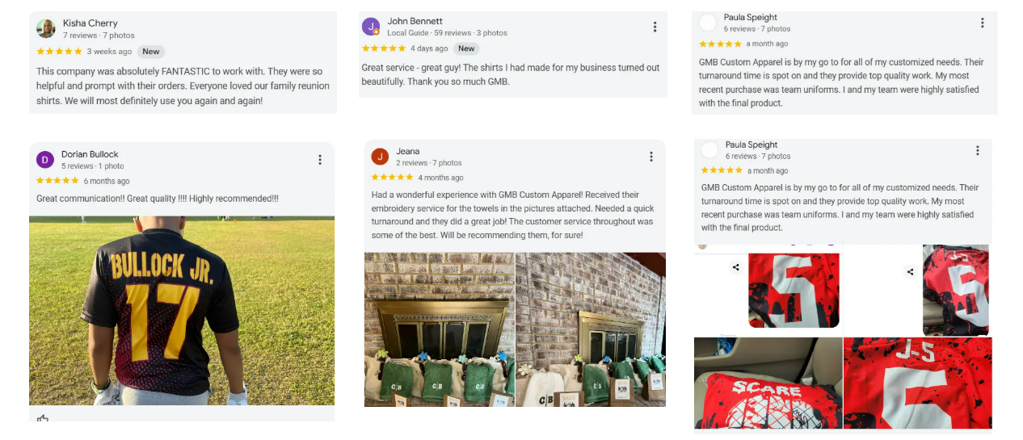Click the share icon beside the number 5 jersey photo
The width and height of the screenshot is (1023, 440).
[736, 267]
